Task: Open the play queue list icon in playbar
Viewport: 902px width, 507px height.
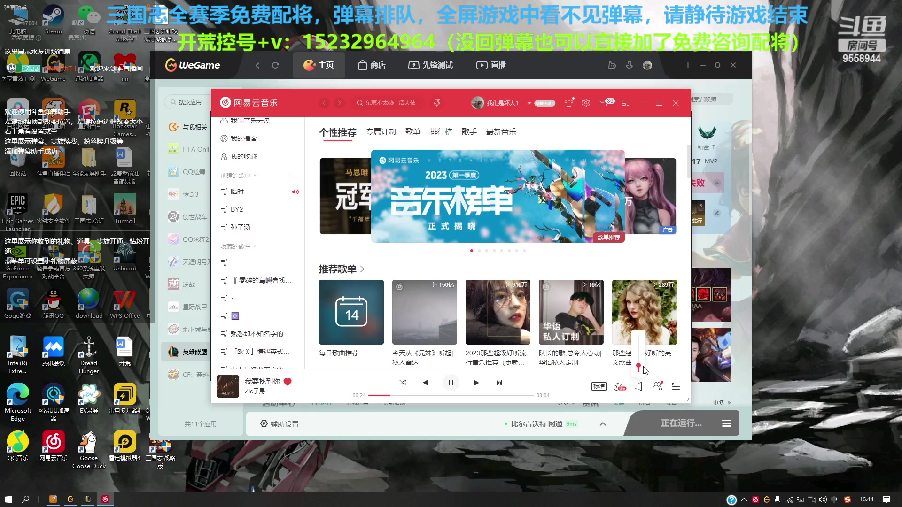Action: point(676,386)
